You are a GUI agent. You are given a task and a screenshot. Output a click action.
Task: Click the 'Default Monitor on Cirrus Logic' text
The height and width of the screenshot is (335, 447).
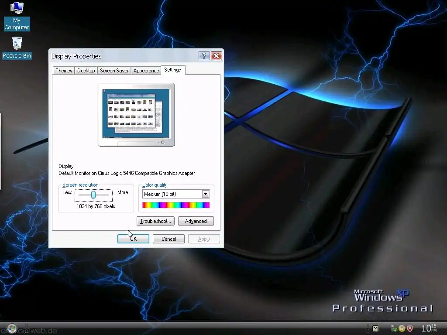pyautogui.click(x=127, y=173)
